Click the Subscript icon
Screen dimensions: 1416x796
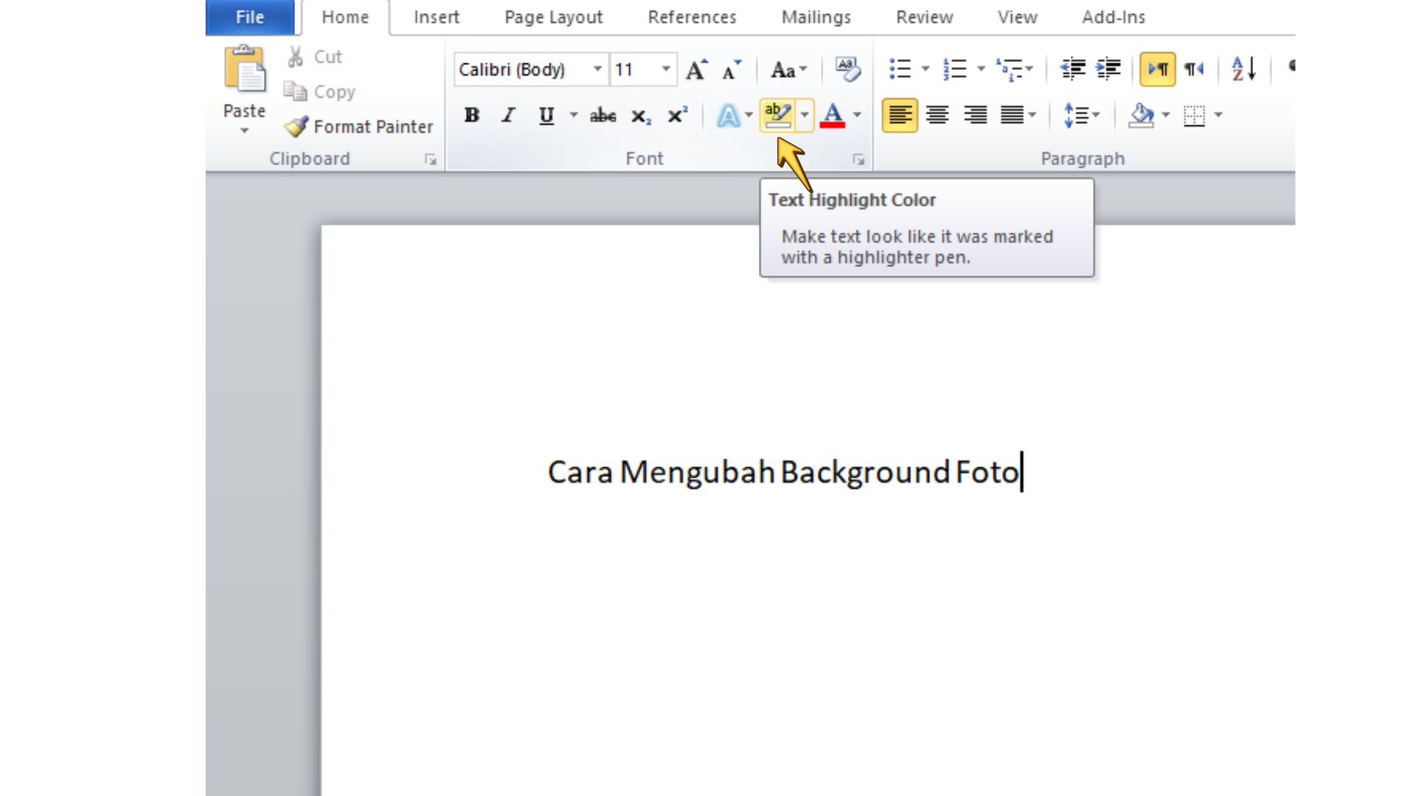[640, 116]
